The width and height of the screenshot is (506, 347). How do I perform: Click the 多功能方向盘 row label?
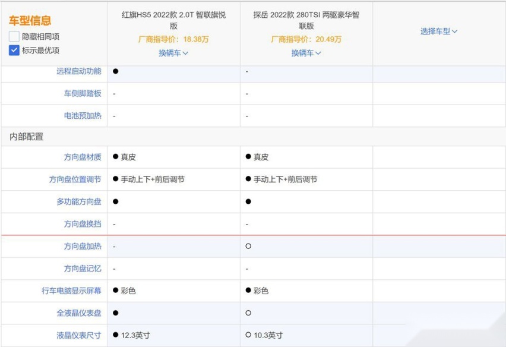click(79, 201)
